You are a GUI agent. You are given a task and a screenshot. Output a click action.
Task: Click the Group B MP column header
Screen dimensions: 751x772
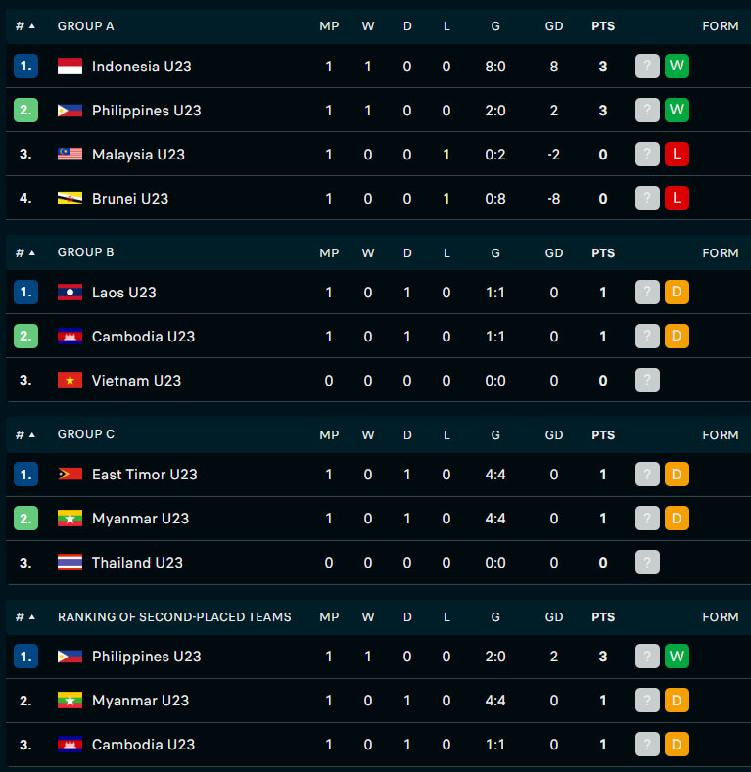click(329, 253)
